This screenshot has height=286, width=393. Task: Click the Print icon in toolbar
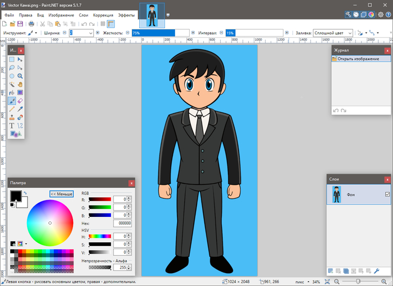[31, 24]
